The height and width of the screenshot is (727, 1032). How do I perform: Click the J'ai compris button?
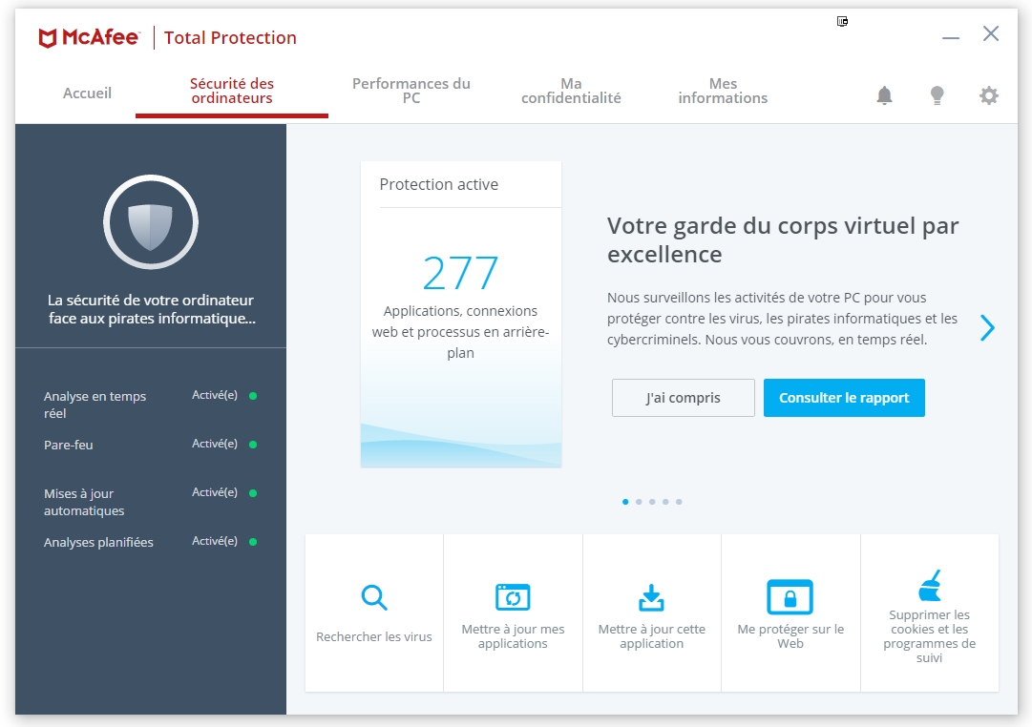point(683,398)
